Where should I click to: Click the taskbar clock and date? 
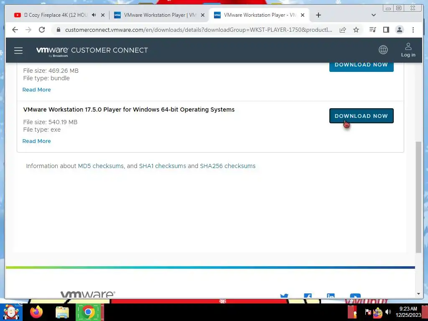coord(408,312)
